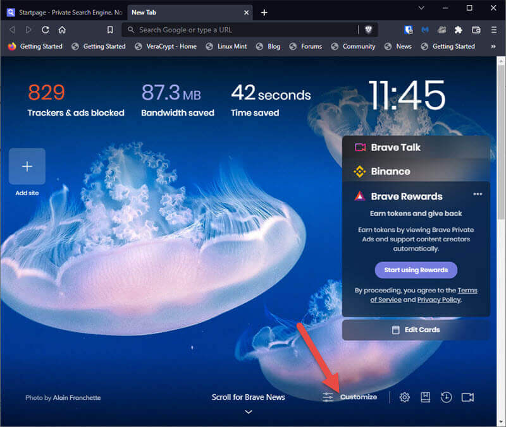This screenshot has height=427, width=506.
Task: Click the bookmark icon beside address bar
Action: tap(110, 30)
